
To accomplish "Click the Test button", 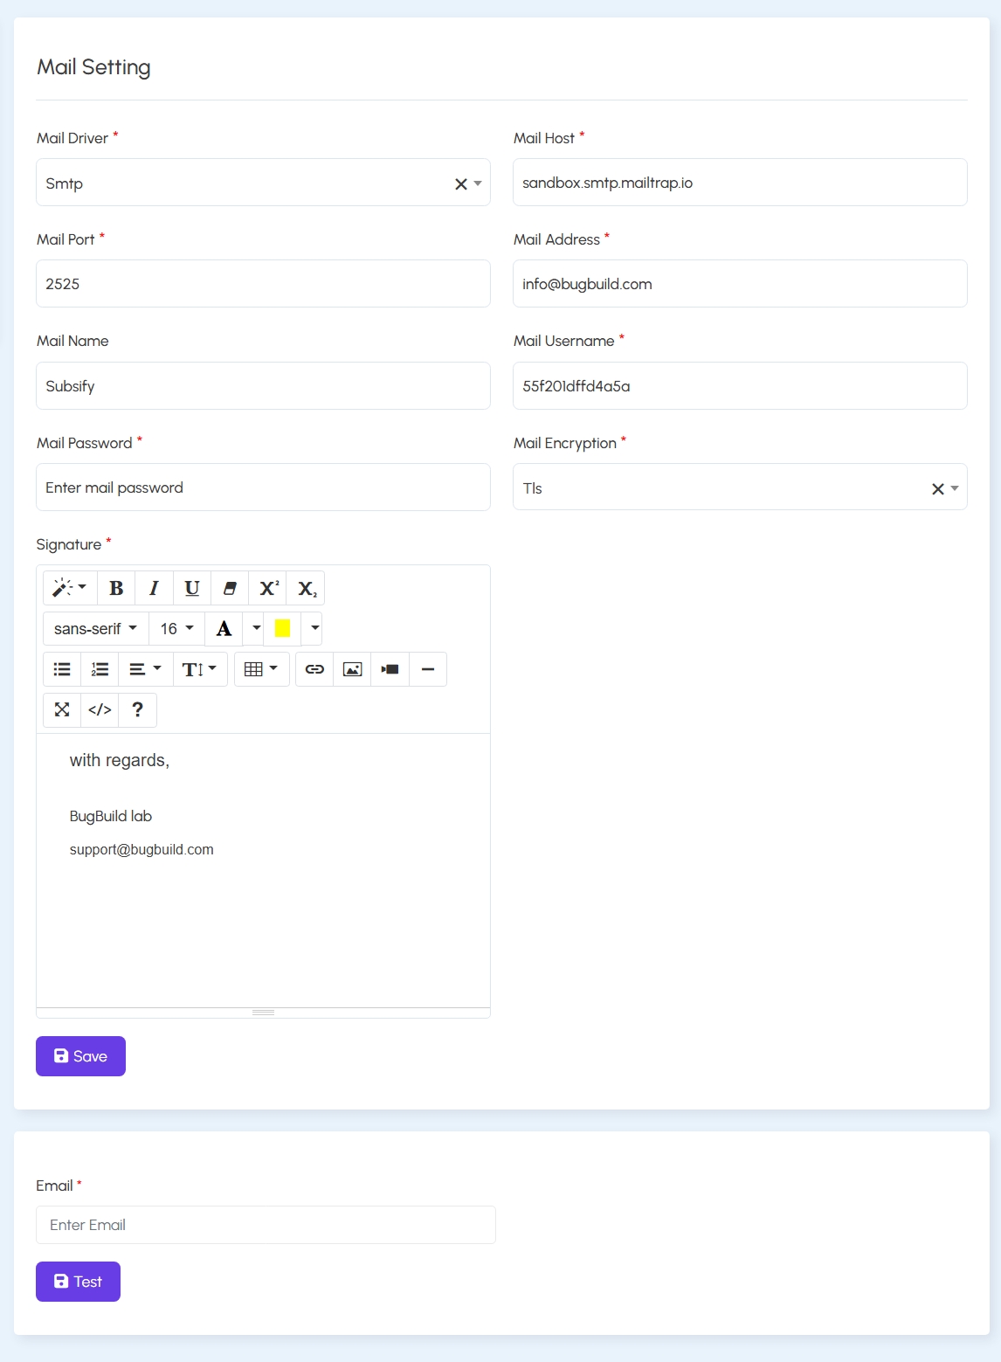I will coord(78,1282).
